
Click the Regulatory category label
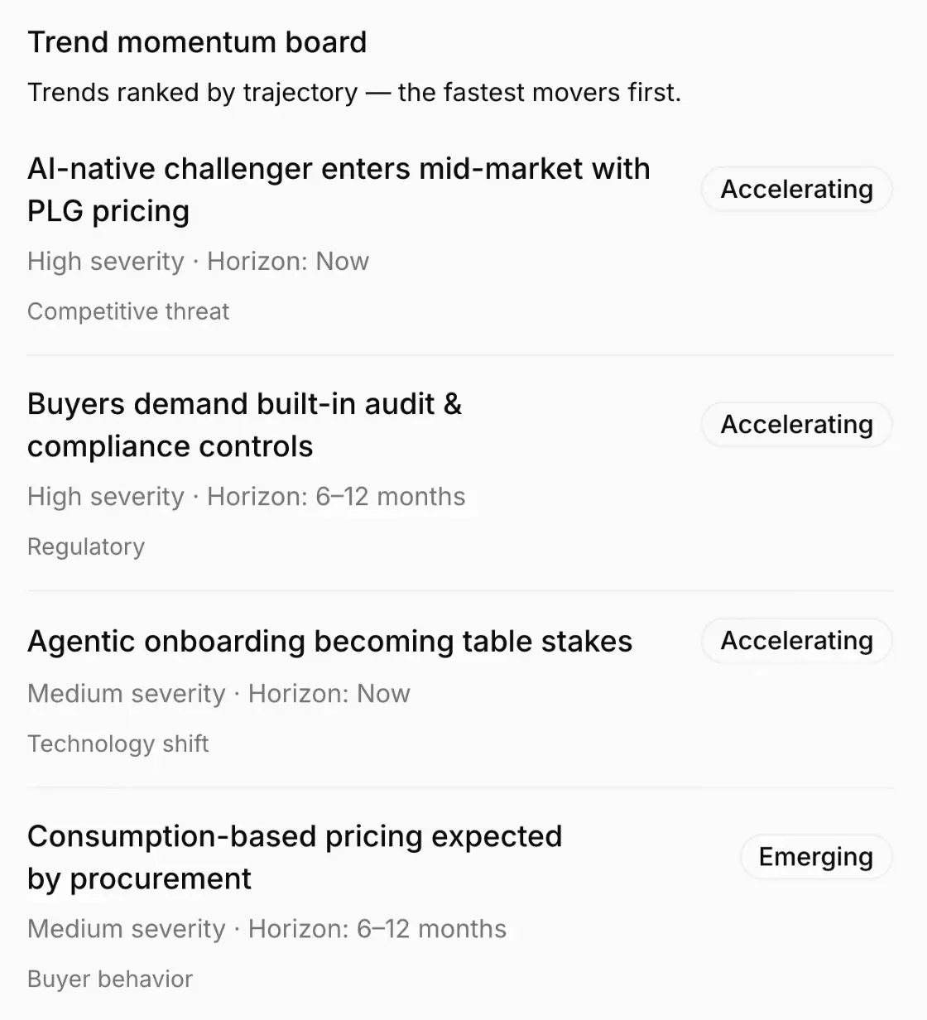[86, 546]
